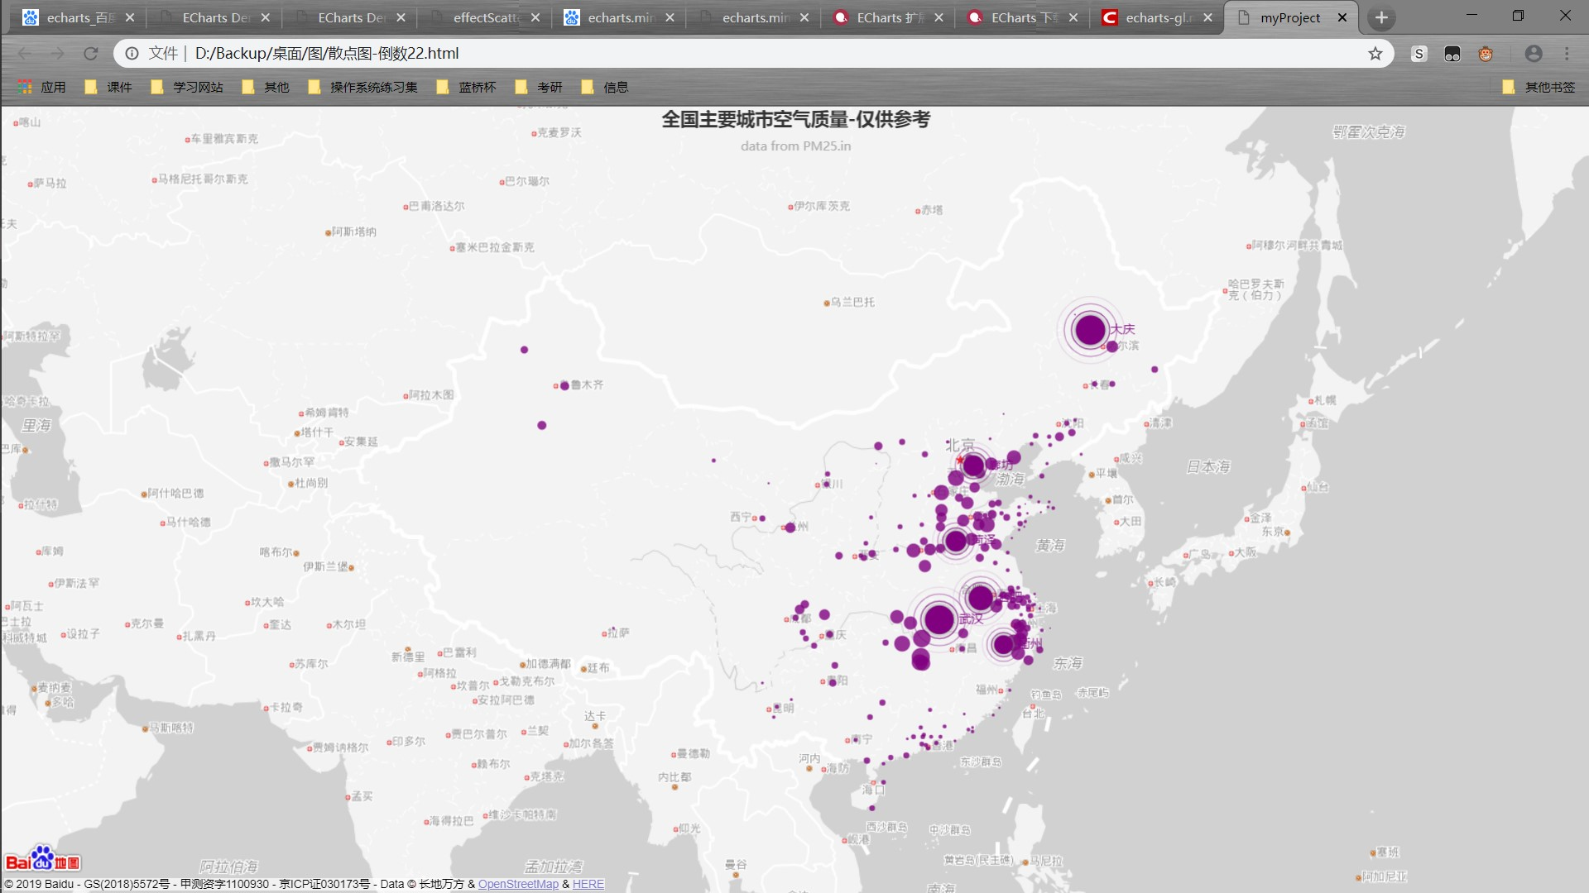
Task: Click the Sogou S extension icon
Action: click(1419, 54)
